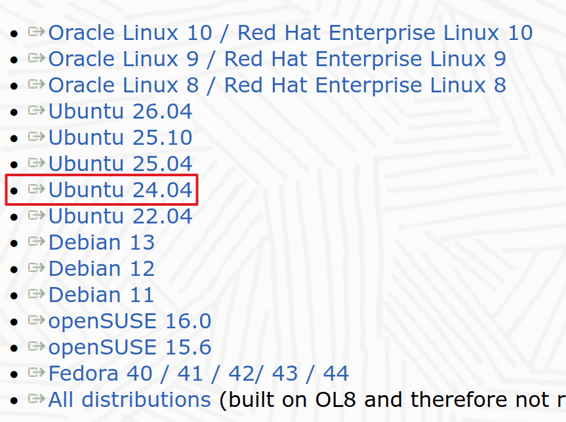Open the Fedora 40 / 41 / 42 / 43 / 44 link

pos(199,374)
